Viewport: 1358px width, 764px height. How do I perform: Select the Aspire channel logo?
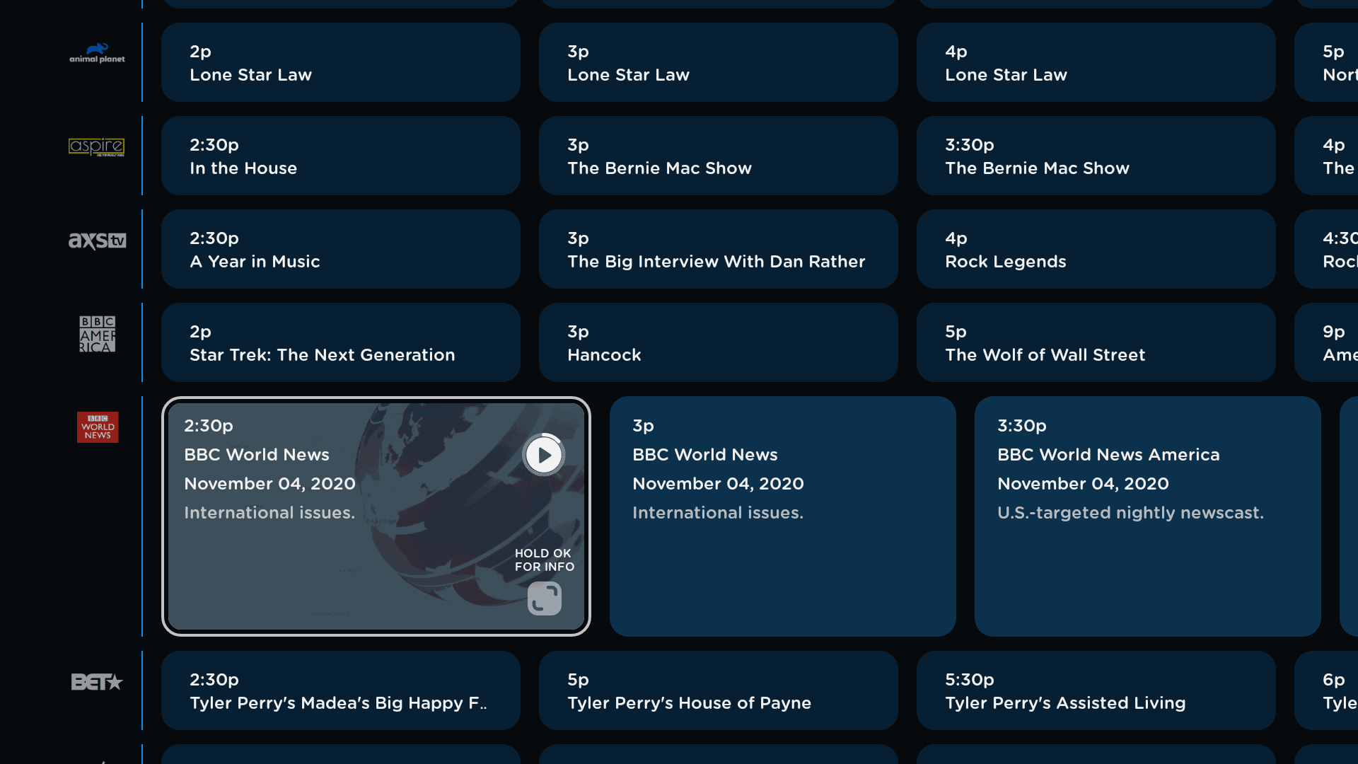pos(97,146)
